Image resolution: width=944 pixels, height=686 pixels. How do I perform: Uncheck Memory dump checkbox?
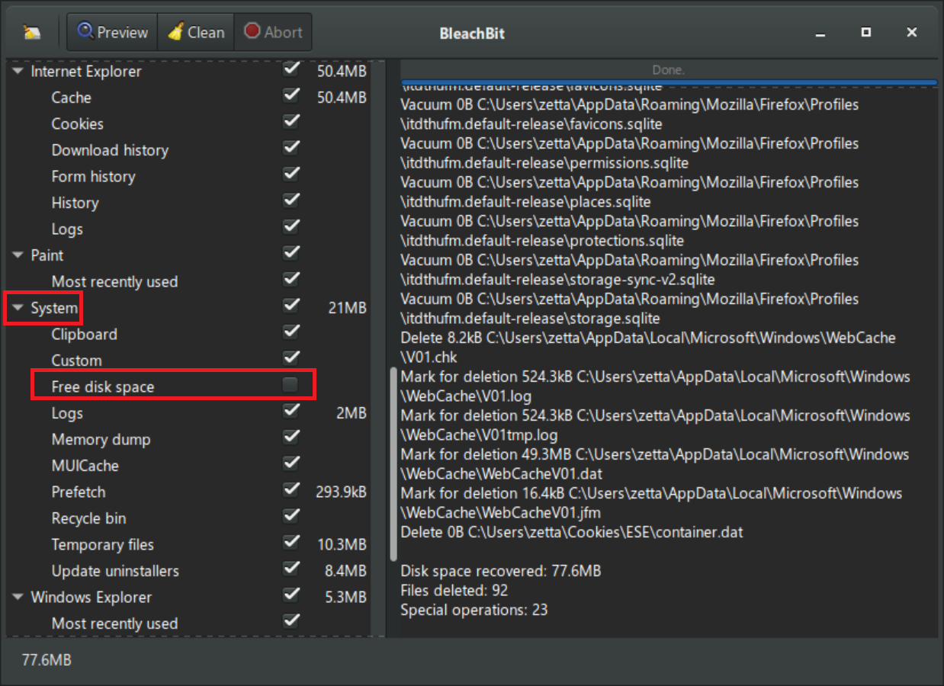tap(291, 438)
